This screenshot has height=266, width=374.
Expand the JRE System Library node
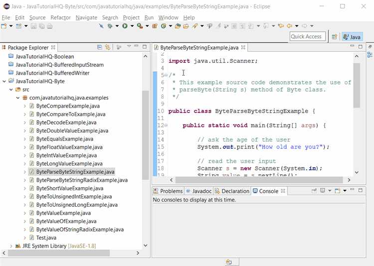[11, 246]
